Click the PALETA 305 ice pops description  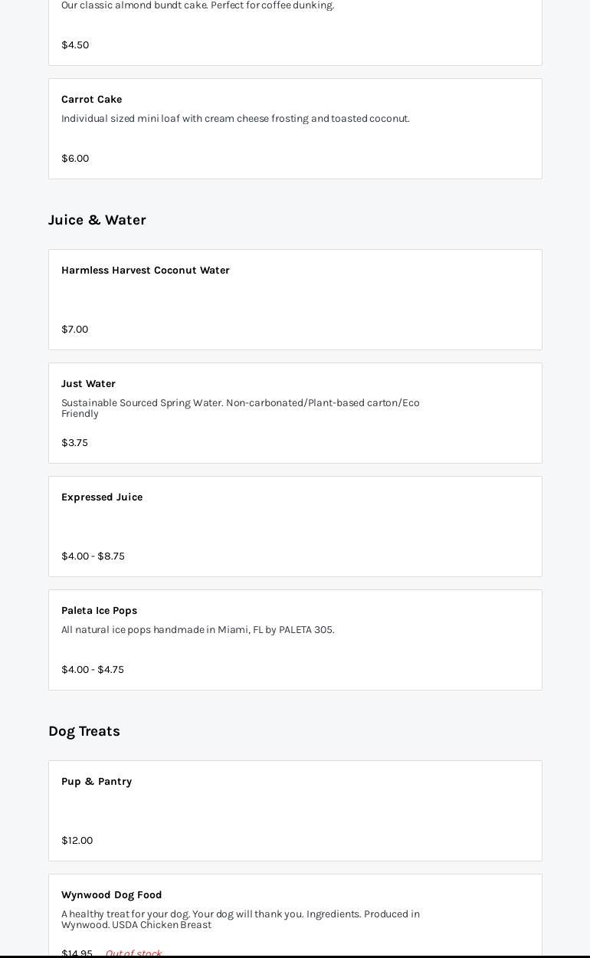198,630
